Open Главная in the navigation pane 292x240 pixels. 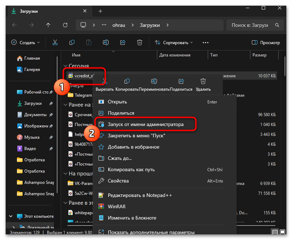tap(28, 58)
